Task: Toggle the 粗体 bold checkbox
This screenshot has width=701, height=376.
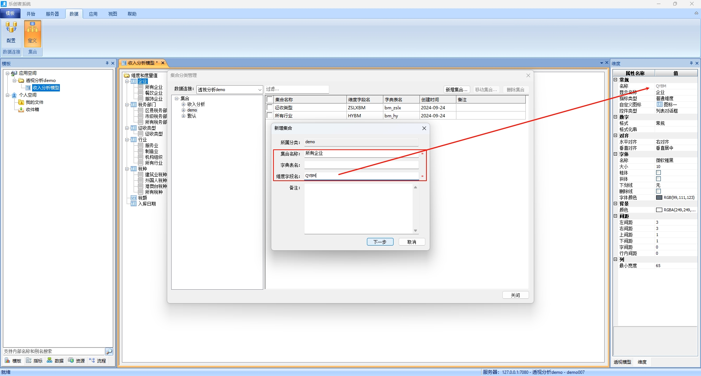Action: [658, 173]
